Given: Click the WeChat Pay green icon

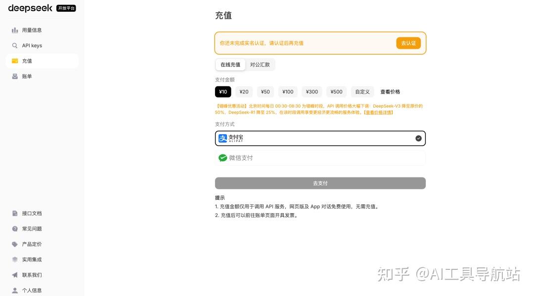Looking at the screenshot, I should [x=222, y=158].
